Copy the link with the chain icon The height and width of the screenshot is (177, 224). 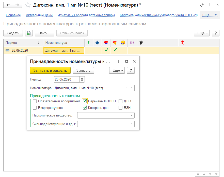coord(202,5)
